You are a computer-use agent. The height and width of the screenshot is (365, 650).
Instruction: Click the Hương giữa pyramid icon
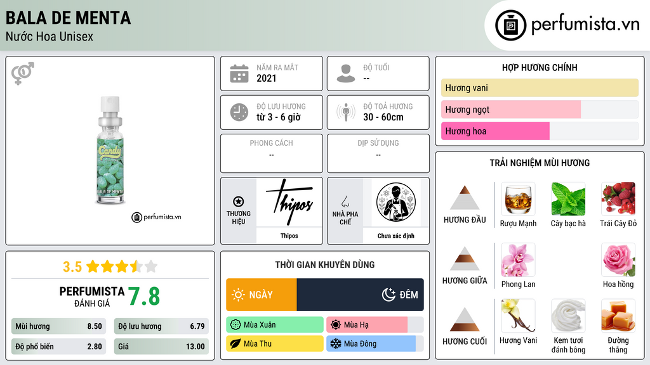pos(465,259)
